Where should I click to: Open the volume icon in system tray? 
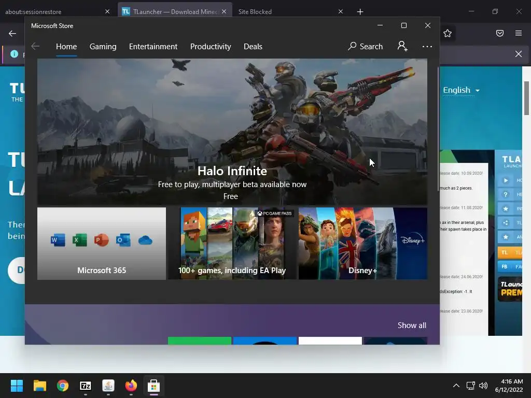coord(483,386)
